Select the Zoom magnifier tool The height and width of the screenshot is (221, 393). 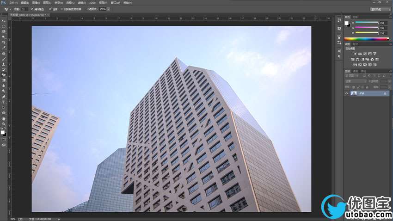click(4, 123)
